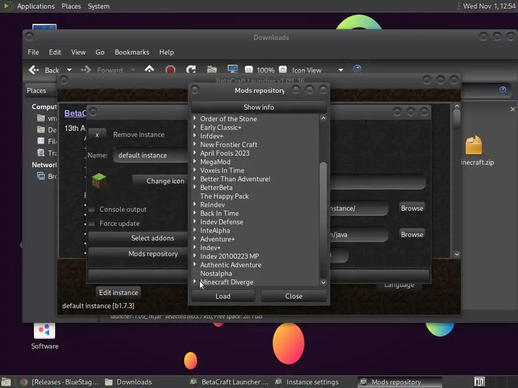518x388 pixels.
Task: Click the x Remove instance button
Action: tap(97, 134)
